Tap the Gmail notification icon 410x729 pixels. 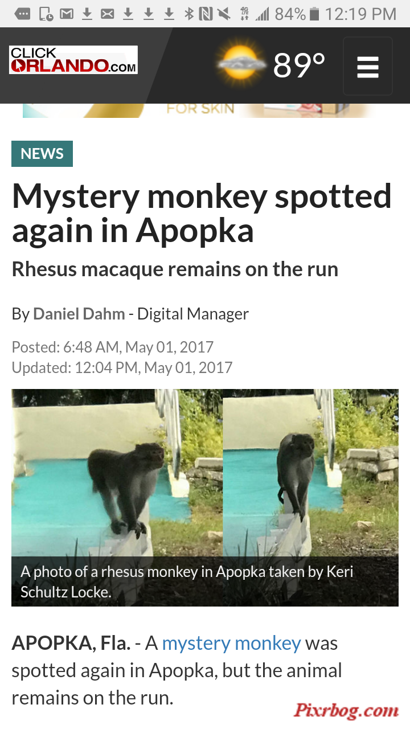[x=67, y=14]
